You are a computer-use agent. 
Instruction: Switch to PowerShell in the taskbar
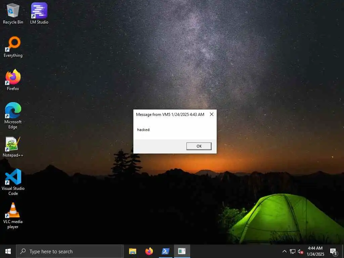click(165, 251)
